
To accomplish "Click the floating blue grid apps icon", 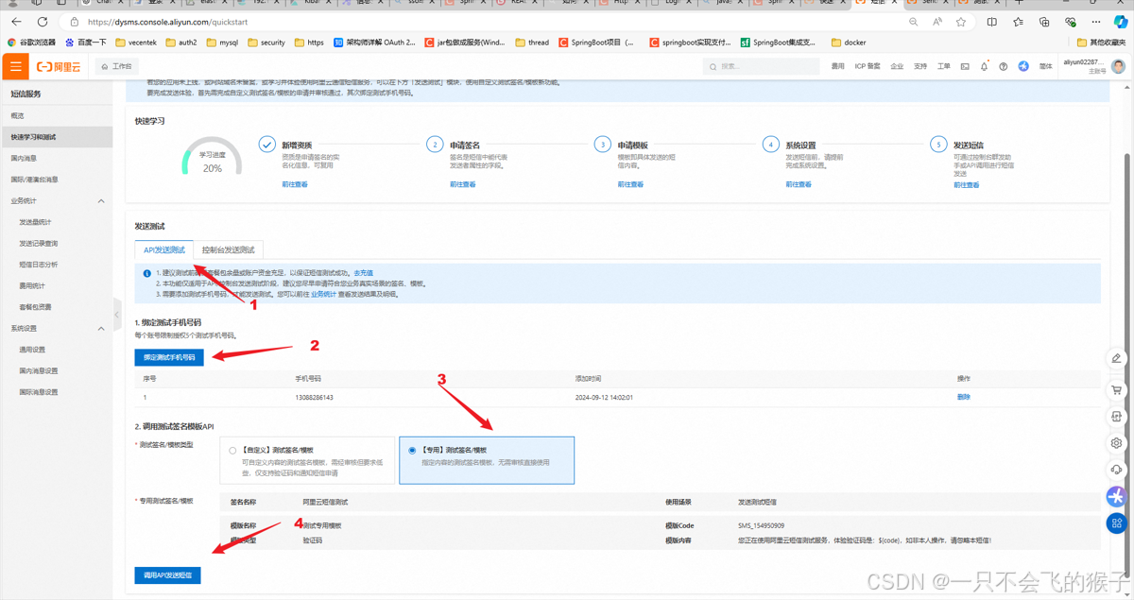I will pyautogui.click(x=1117, y=523).
